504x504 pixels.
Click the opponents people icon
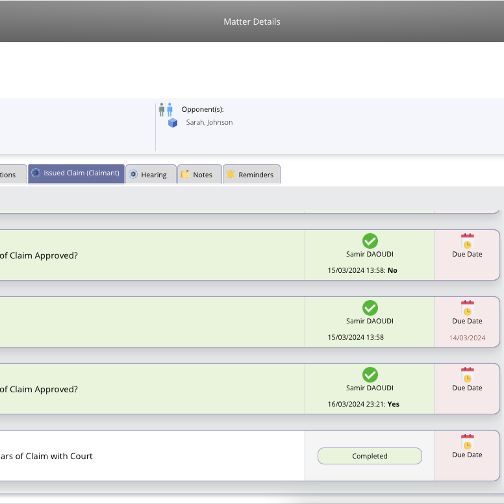pyautogui.click(x=166, y=110)
